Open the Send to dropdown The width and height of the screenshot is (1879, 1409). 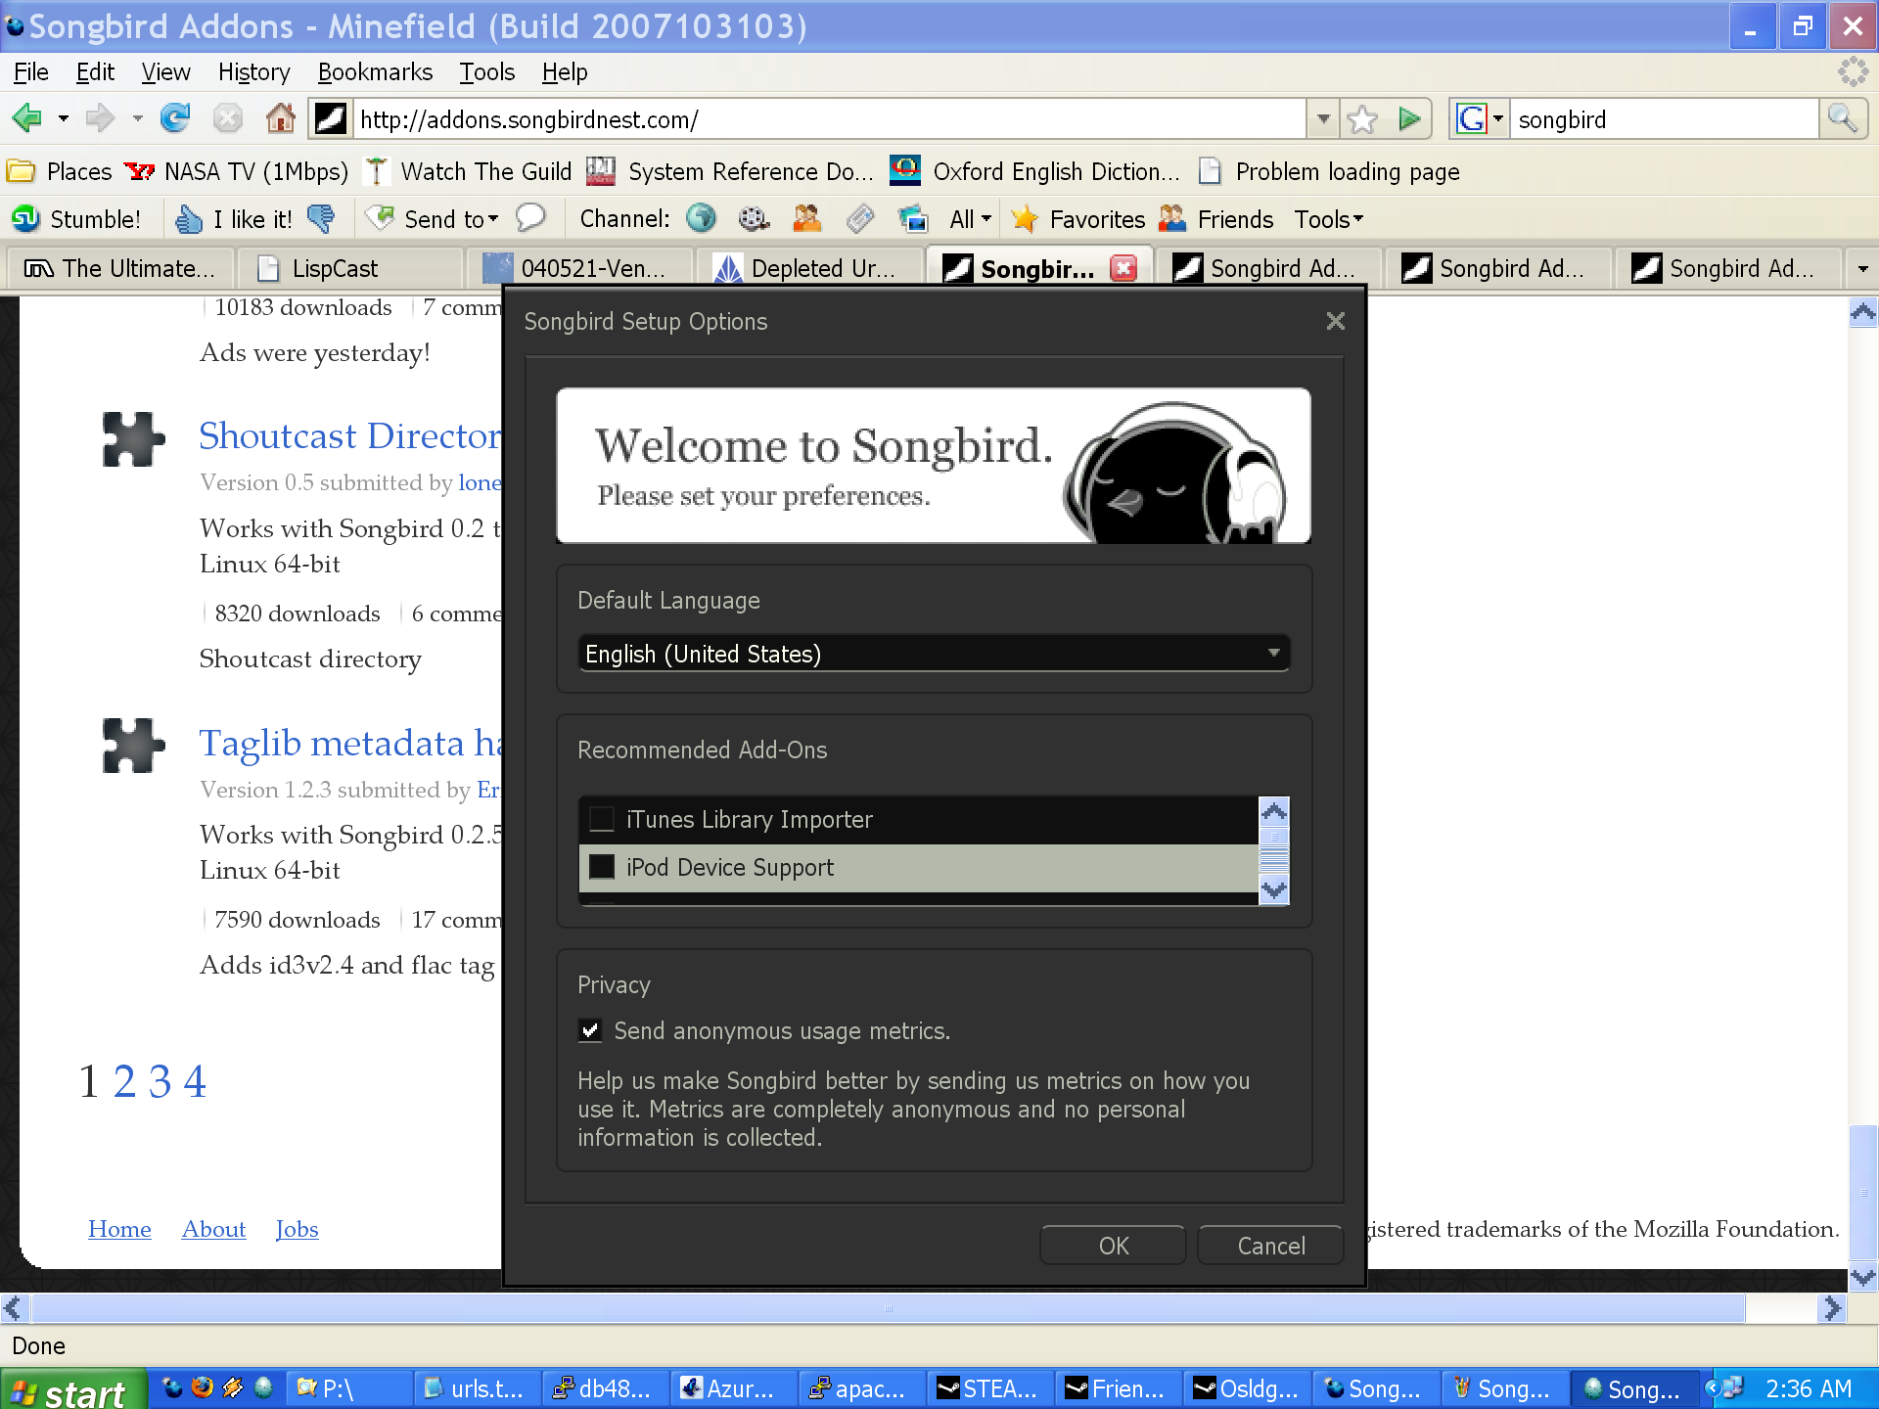click(433, 219)
